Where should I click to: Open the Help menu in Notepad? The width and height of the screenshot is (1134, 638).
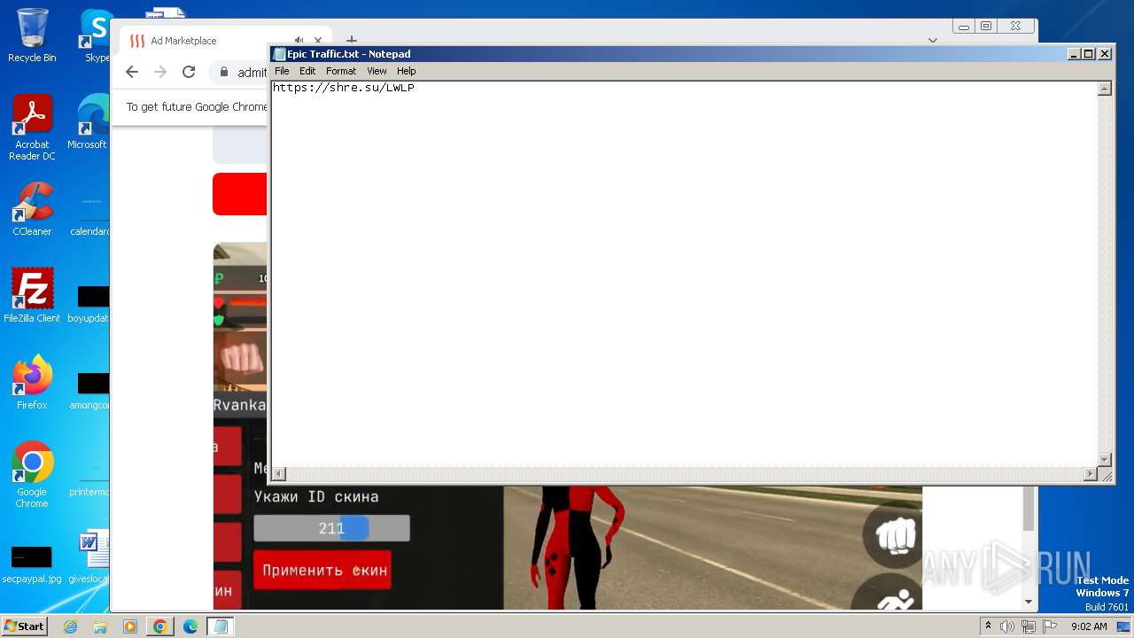point(406,71)
